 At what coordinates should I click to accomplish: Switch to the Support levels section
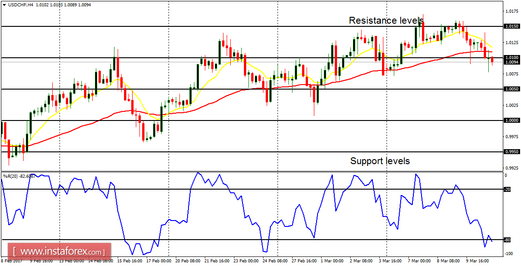pos(380,161)
